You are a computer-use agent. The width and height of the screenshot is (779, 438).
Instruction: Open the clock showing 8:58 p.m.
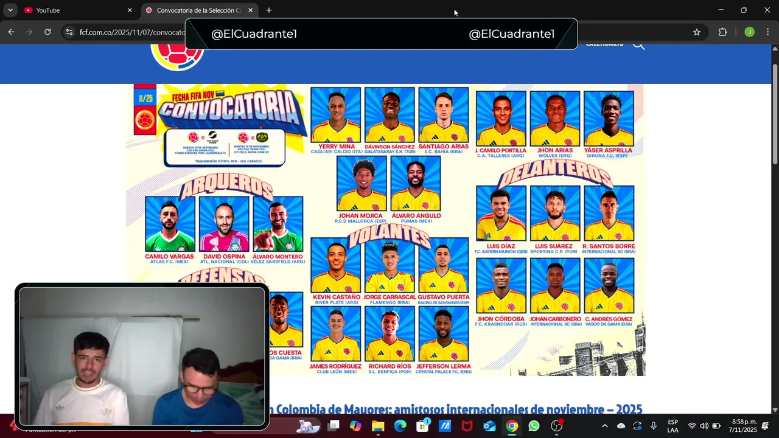pyautogui.click(x=742, y=426)
